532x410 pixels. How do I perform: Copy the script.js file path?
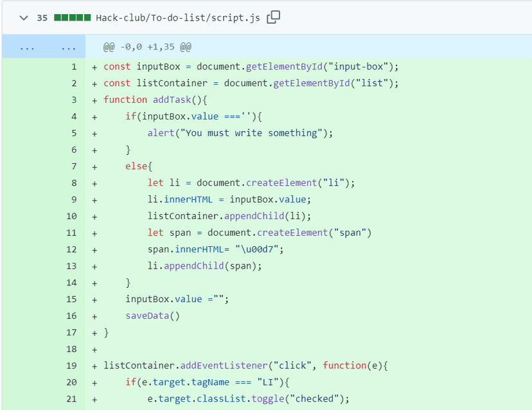(x=273, y=17)
